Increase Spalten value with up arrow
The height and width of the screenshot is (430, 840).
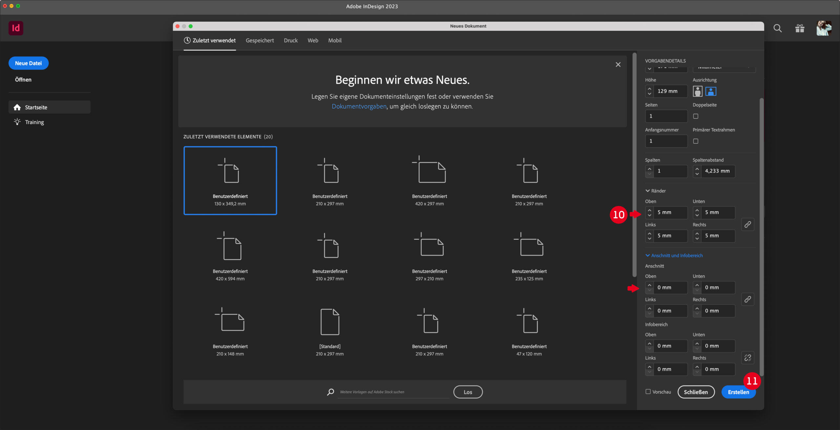click(x=649, y=169)
